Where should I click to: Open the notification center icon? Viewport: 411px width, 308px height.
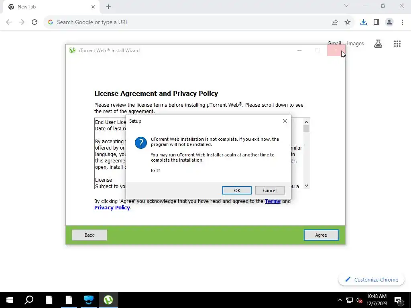coord(398,300)
